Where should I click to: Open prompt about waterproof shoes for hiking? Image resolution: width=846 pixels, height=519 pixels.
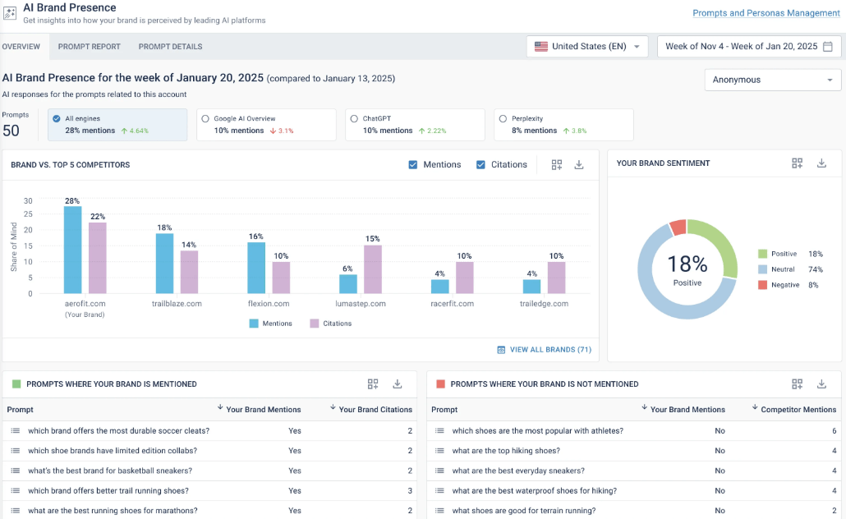(x=534, y=490)
